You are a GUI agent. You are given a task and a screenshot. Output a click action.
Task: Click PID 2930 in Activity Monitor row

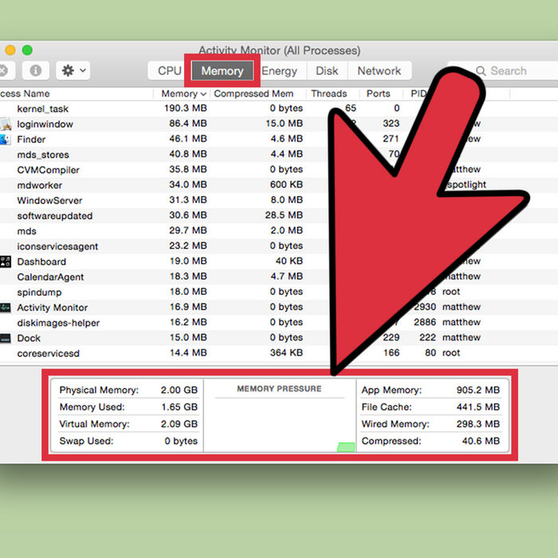(x=425, y=307)
